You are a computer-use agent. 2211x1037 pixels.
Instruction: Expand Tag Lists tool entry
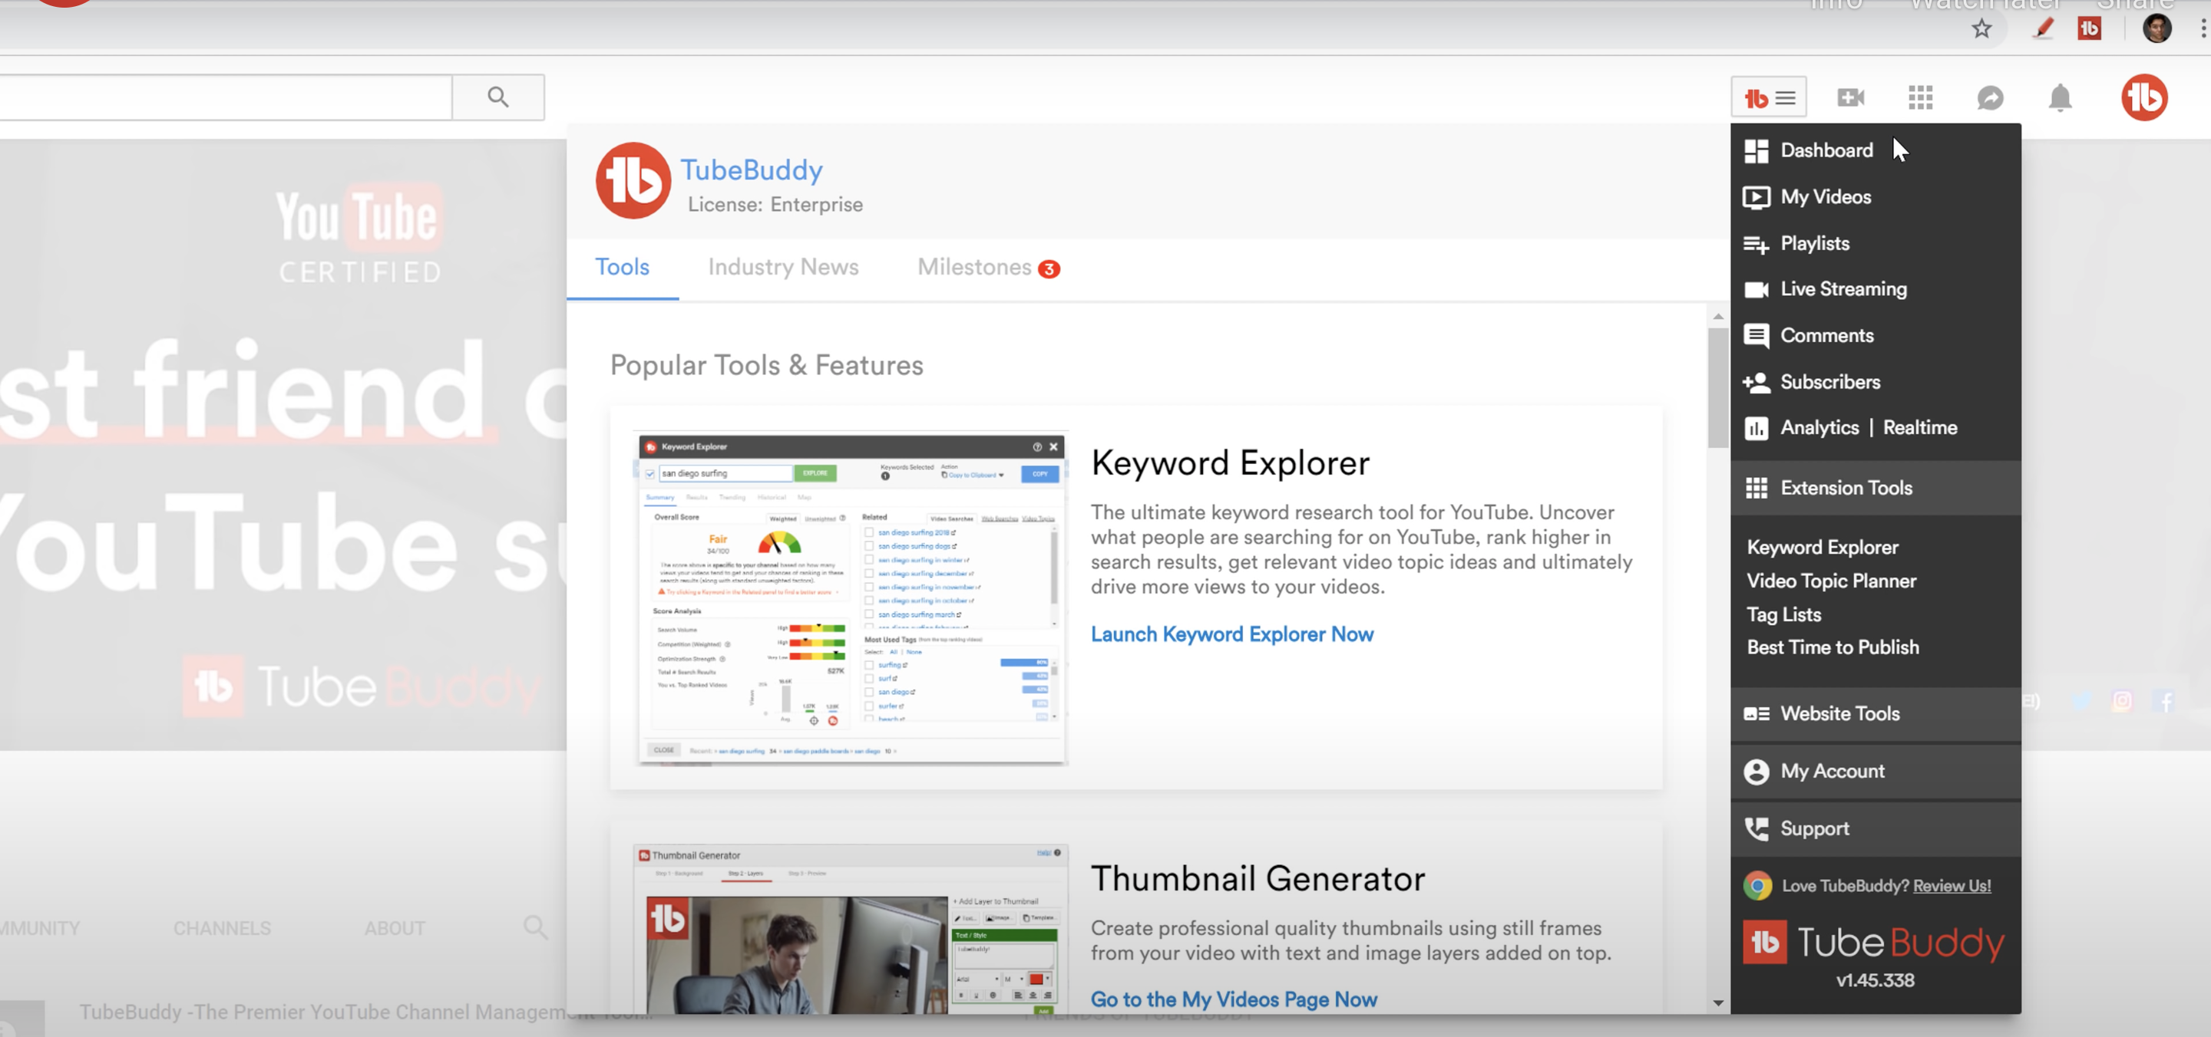point(1783,613)
